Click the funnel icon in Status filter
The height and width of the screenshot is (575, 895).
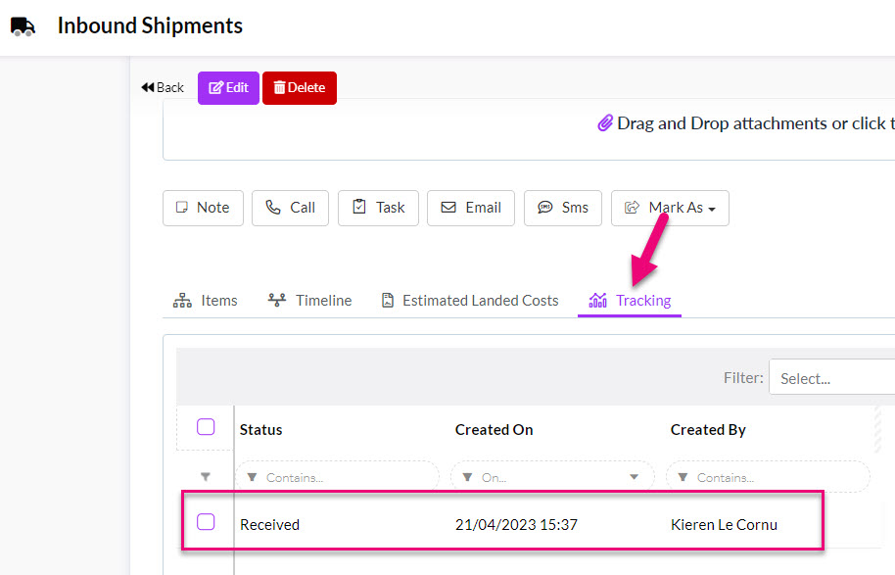pos(252,477)
